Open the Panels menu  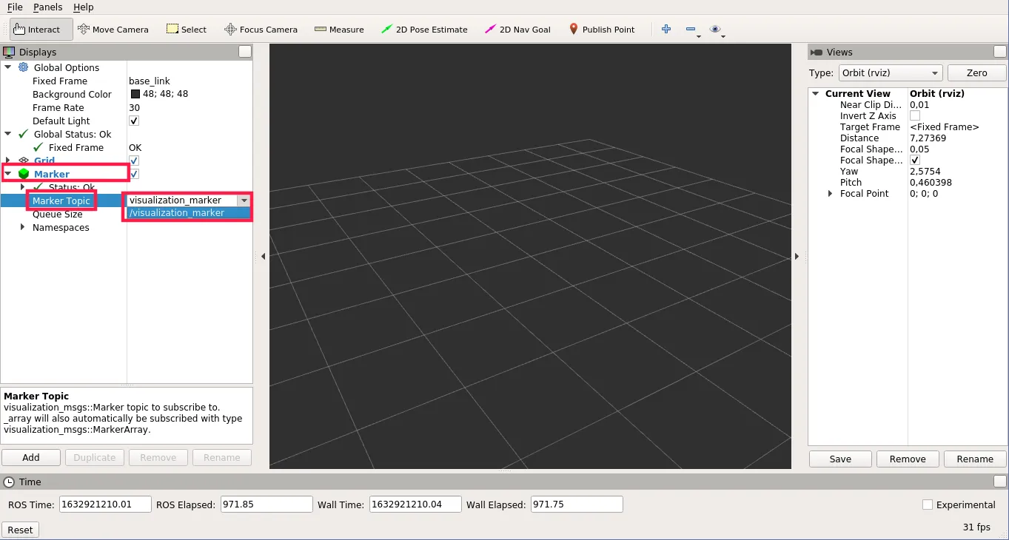click(x=47, y=7)
